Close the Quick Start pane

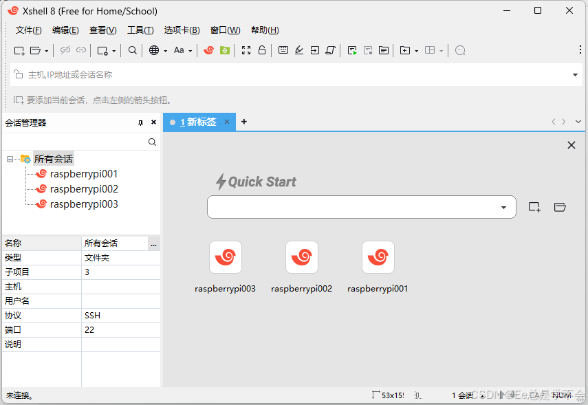pos(571,145)
